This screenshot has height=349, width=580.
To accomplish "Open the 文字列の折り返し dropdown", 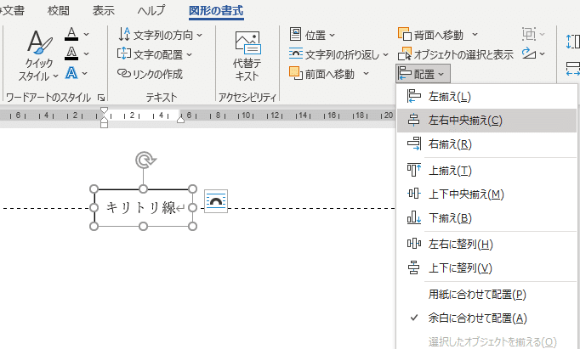I will tap(338, 54).
